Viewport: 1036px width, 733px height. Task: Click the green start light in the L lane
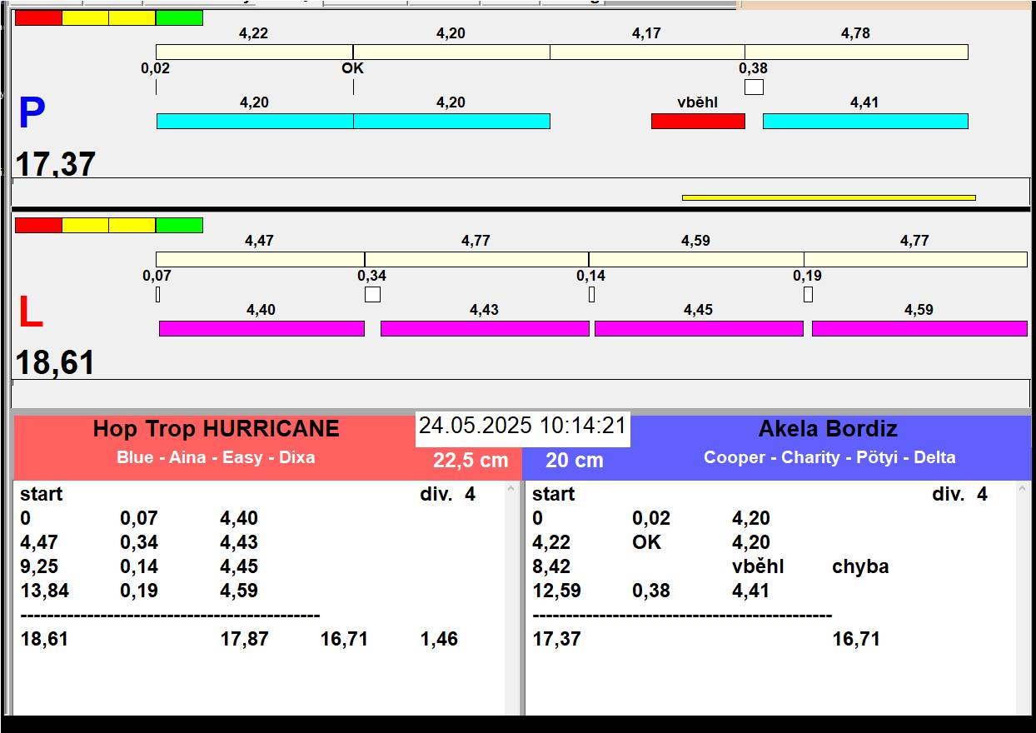(179, 225)
